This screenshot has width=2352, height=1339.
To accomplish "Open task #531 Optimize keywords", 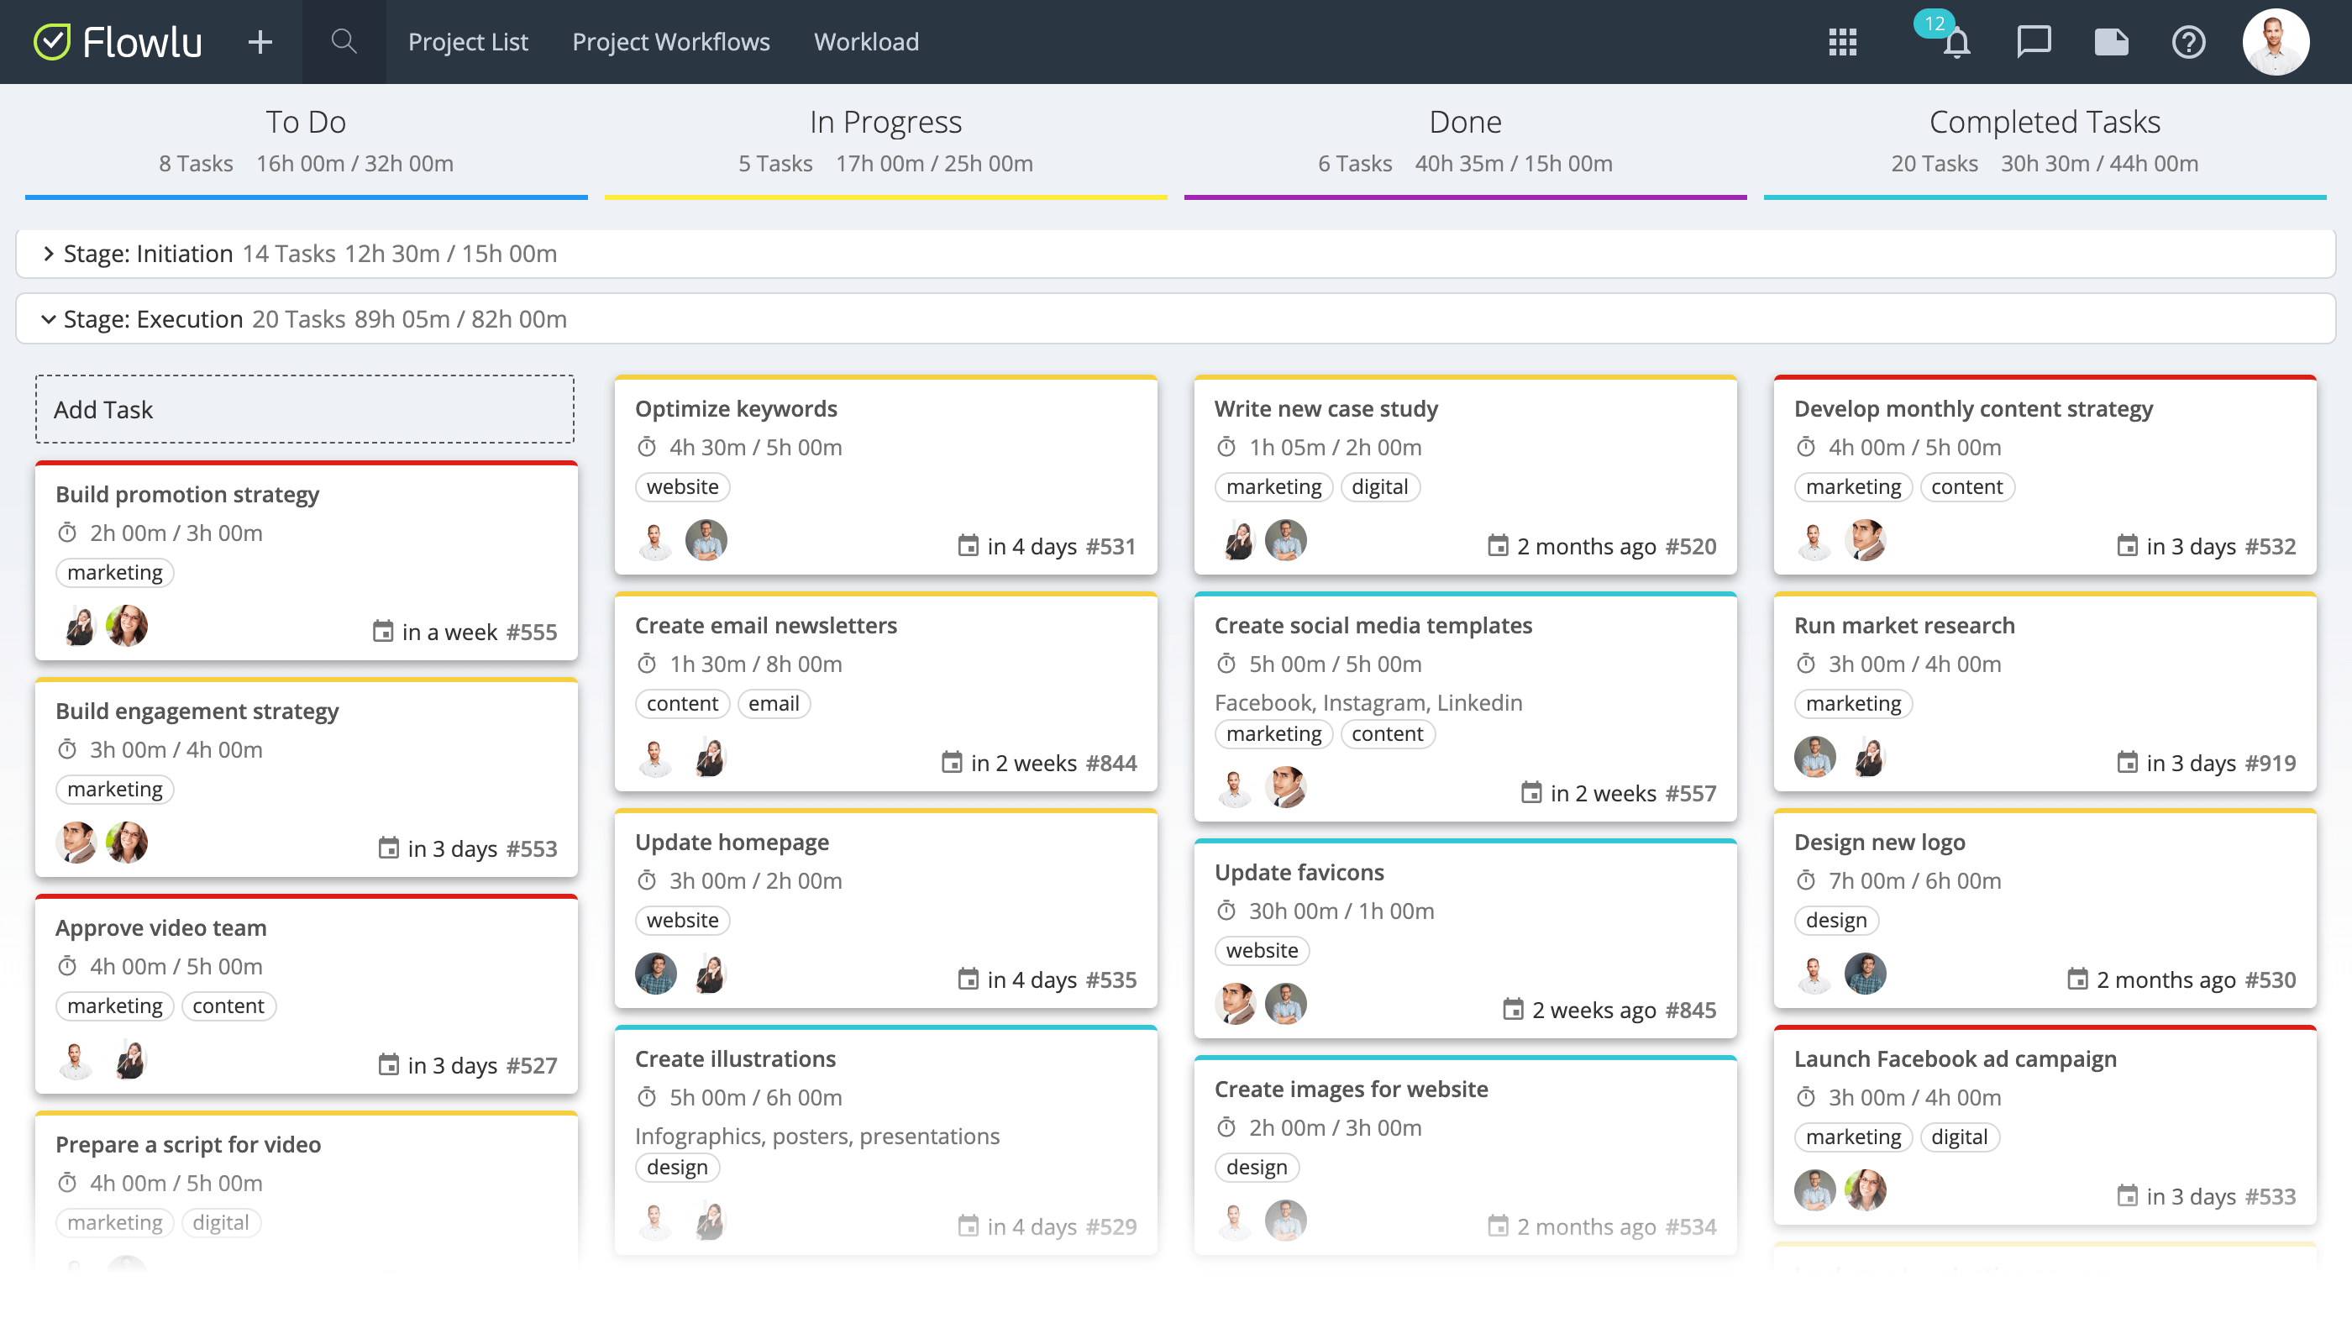I will tap(736, 408).
